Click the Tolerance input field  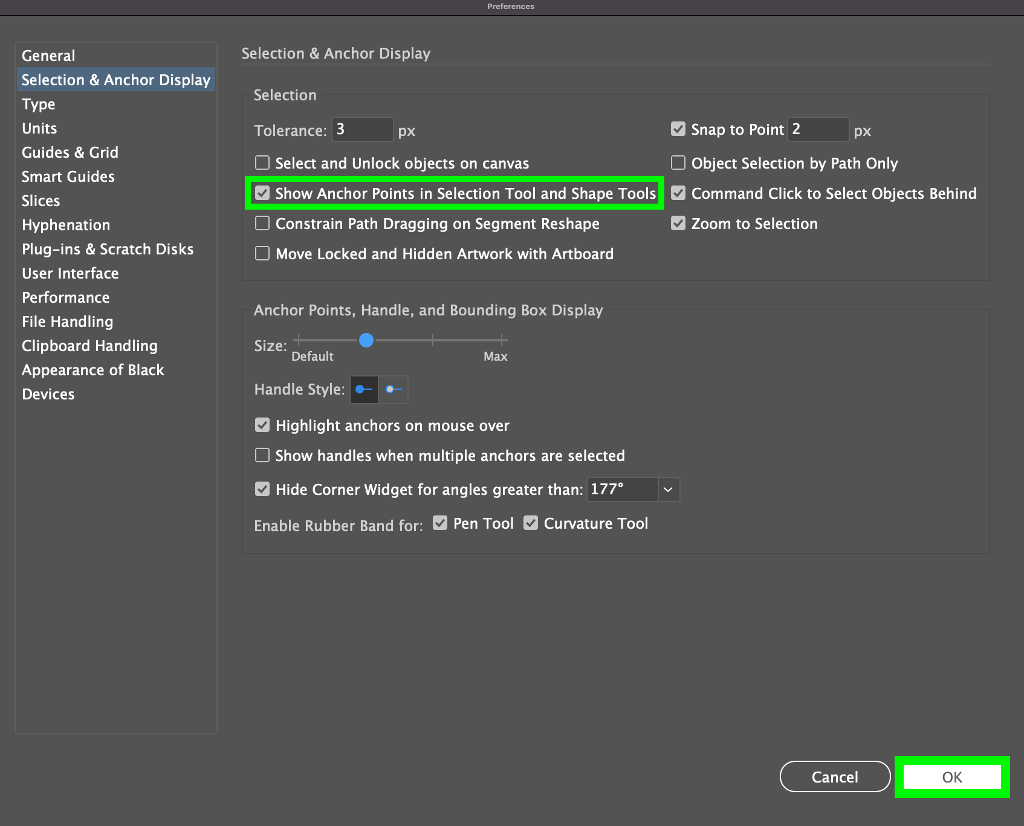362,129
